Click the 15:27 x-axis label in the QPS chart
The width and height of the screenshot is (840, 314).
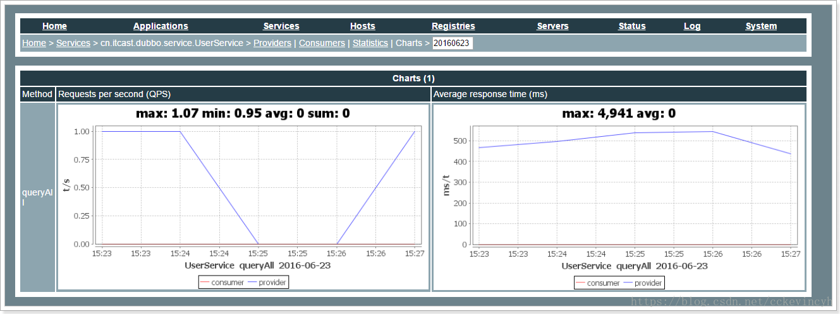click(x=415, y=253)
